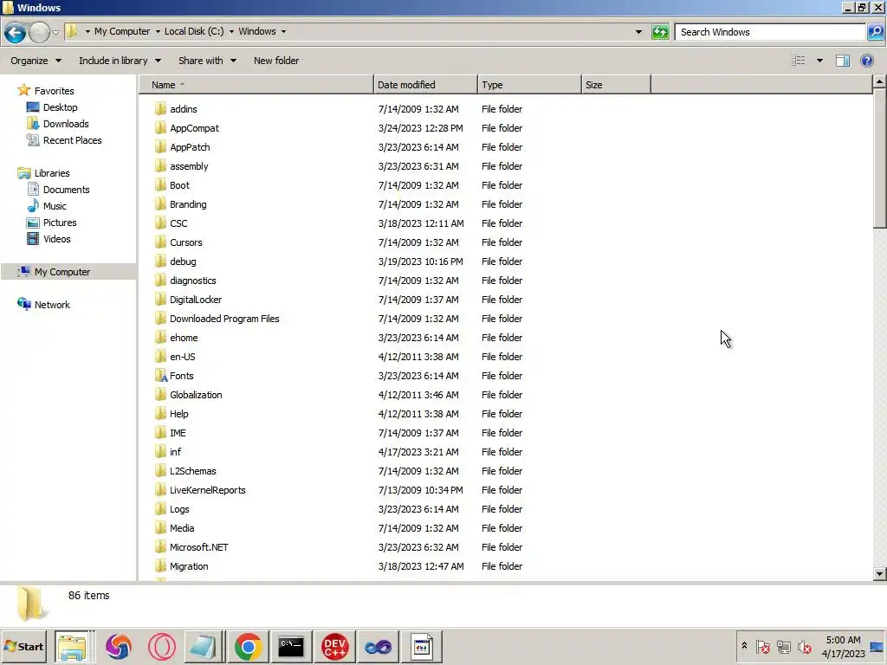Select Network in navigation pane
Image resolution: width=887 pixels, height=665 pixels.
click(x=52, y=305)
